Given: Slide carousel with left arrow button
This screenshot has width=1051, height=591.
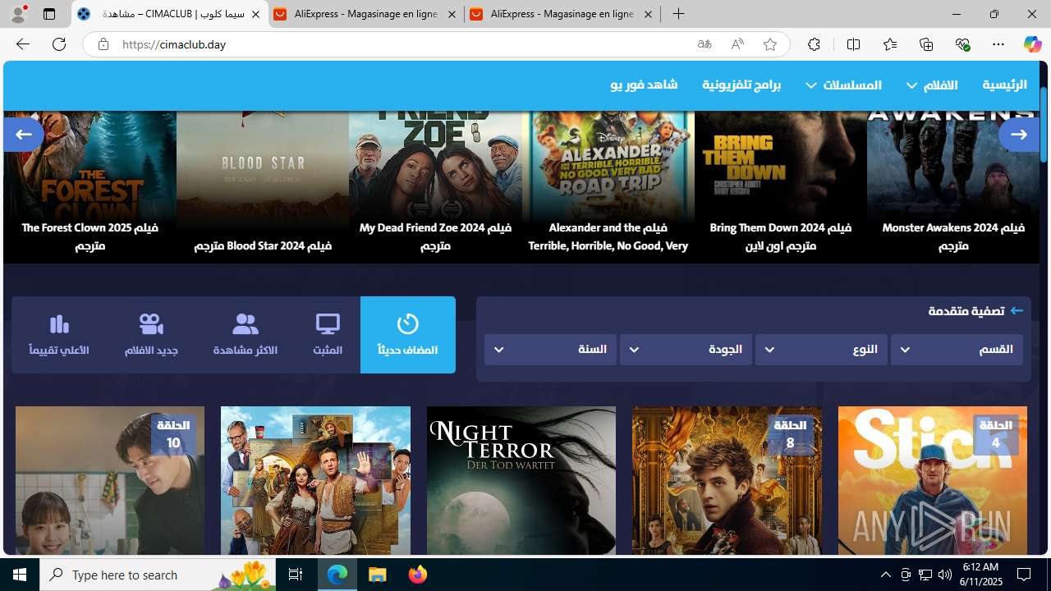Looking at the screenshot, I should pos(23,134).
